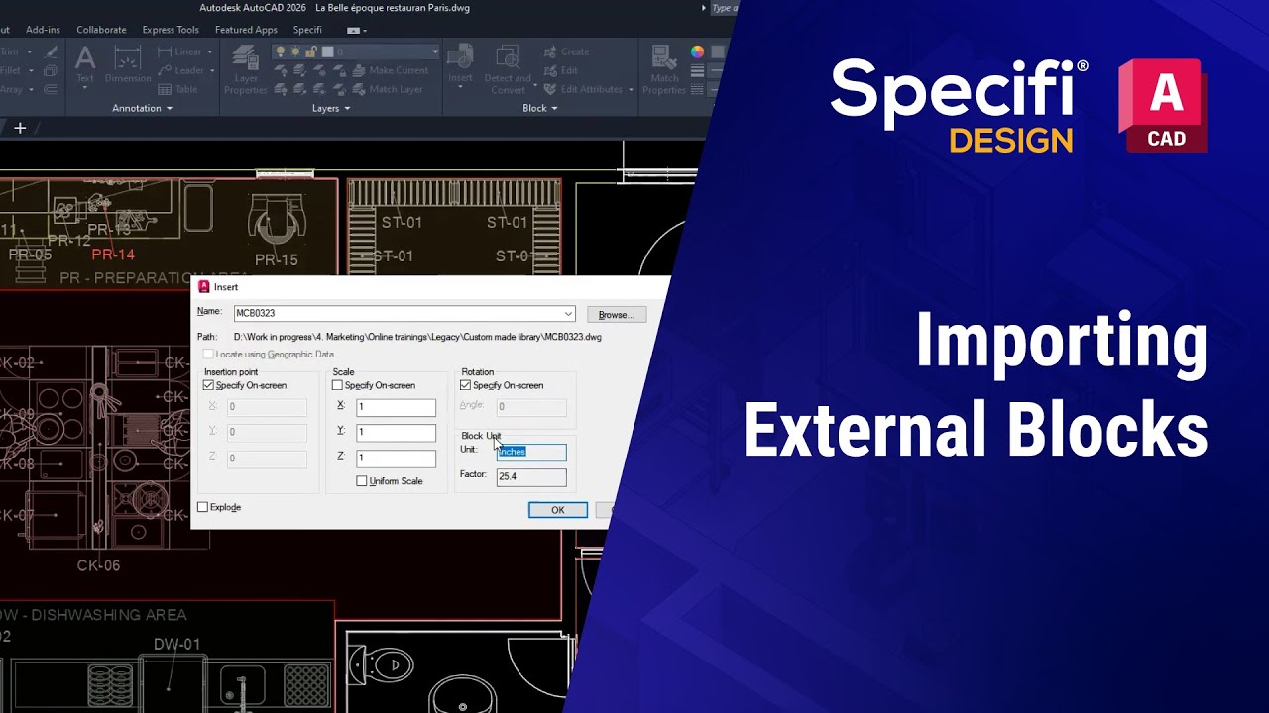Confirm Insert dialog with OK

[x=557, y=510]
